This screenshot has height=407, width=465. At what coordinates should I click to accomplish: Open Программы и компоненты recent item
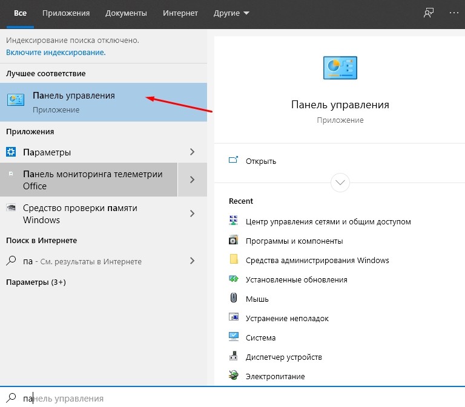tap(294, 241)
